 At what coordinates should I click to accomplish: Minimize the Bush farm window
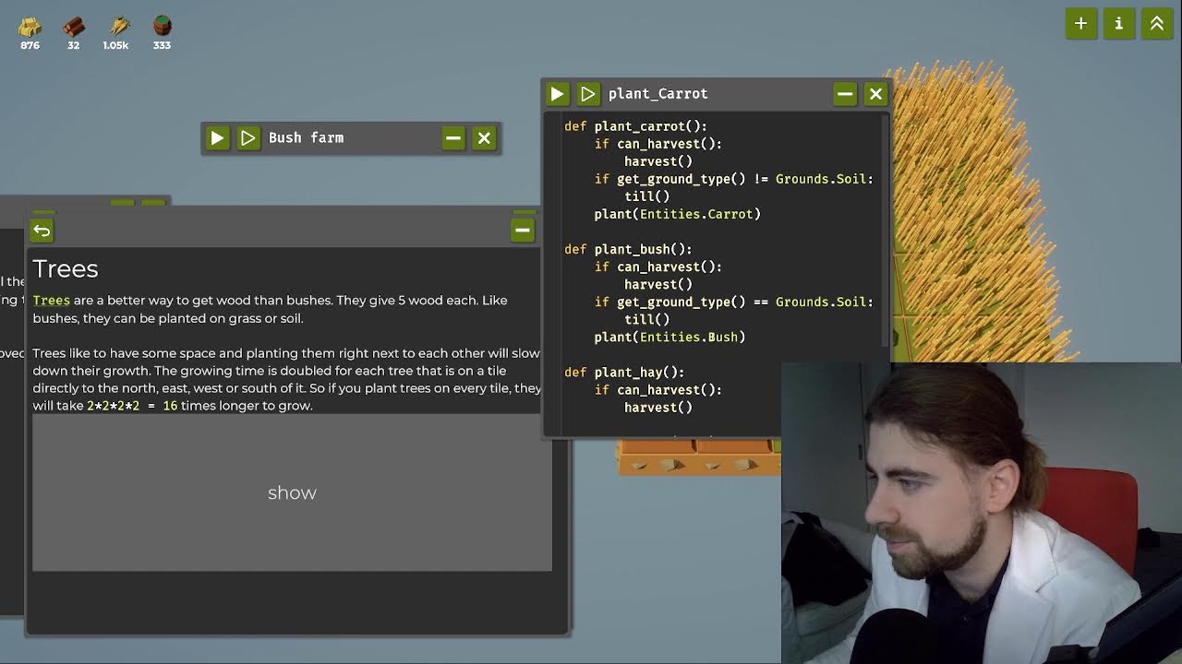pyautogui.click(x=453, y=137)
